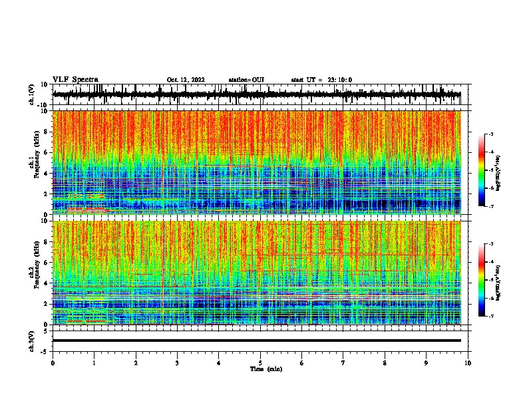Image resolution: width=527 pixels, height=407 pixels.
Task: Click time axis tick label "8"
Action: (x=385, y=363)
